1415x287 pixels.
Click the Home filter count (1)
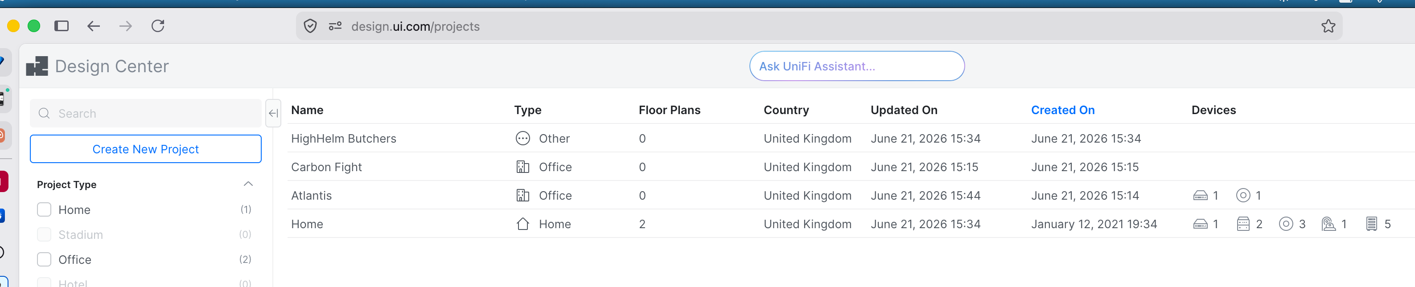[x=246, y=209]
